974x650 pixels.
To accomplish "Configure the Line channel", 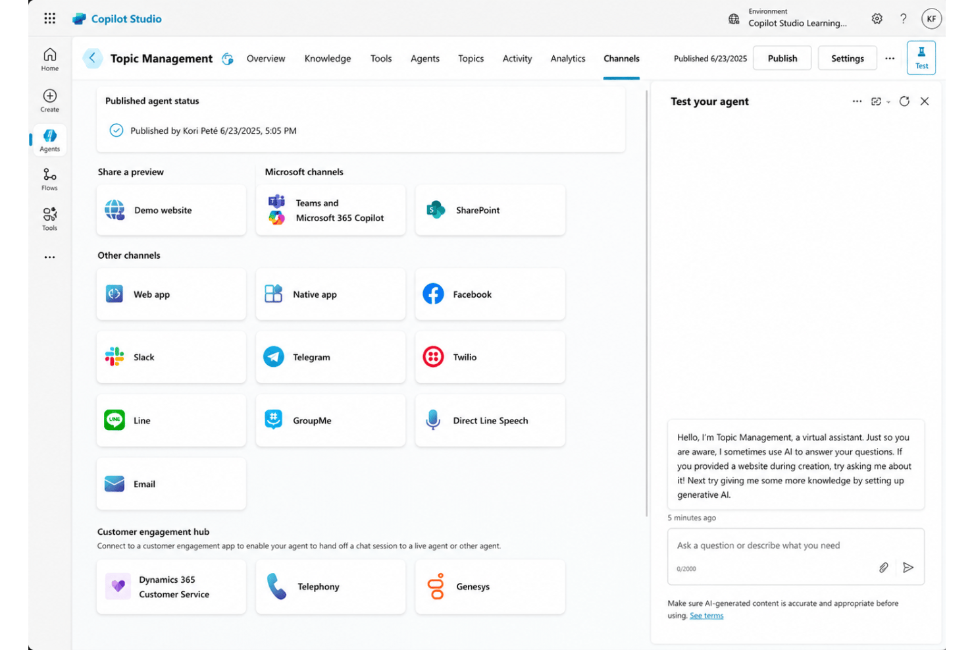I will pos(171,420).
